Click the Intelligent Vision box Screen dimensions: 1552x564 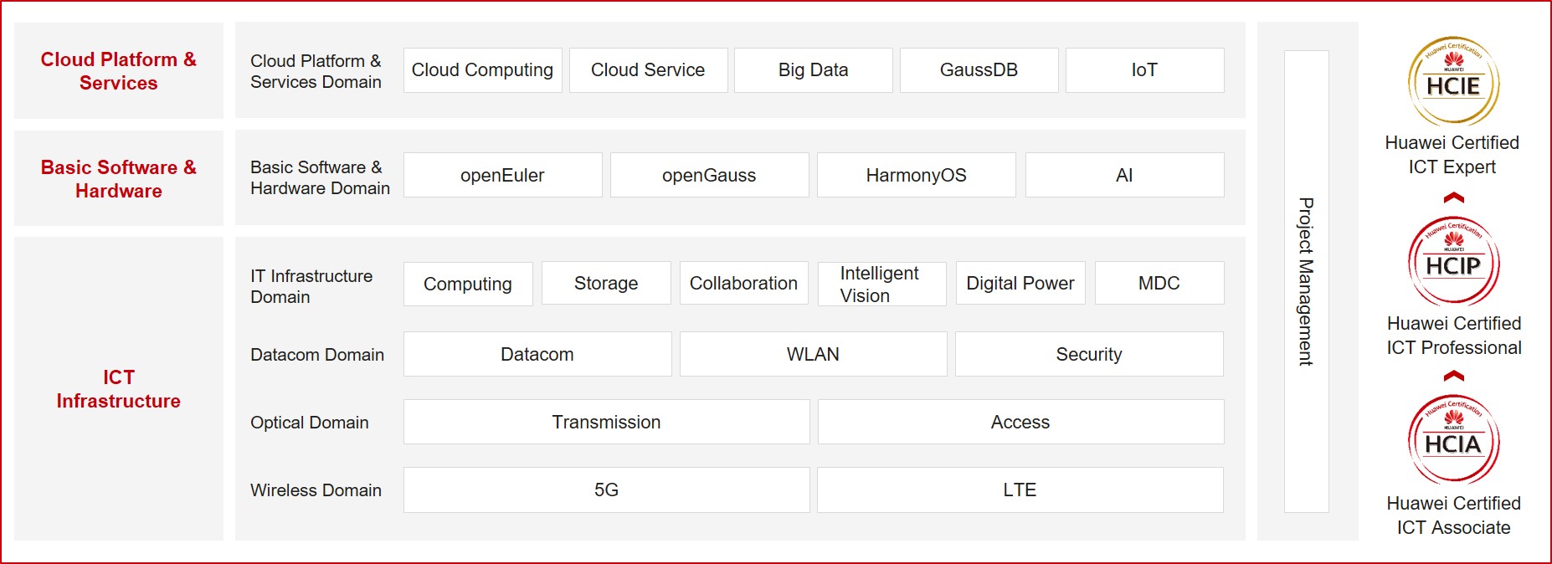(x=881, y=284)
